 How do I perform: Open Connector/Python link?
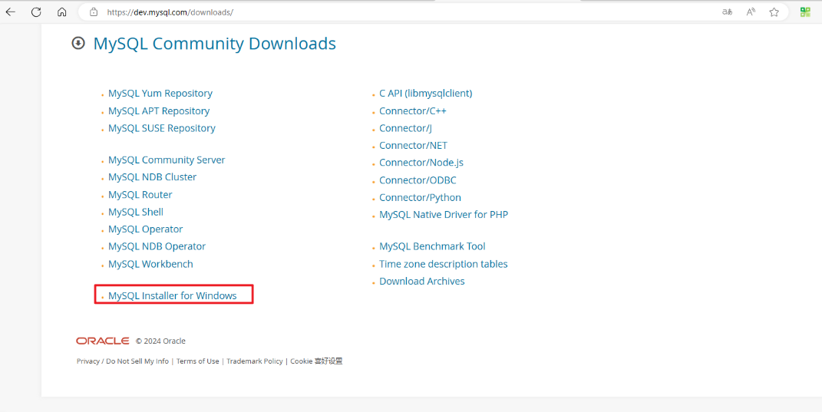click(421, 198)
